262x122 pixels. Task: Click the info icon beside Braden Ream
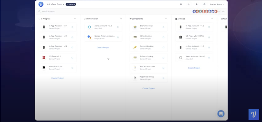204,4
